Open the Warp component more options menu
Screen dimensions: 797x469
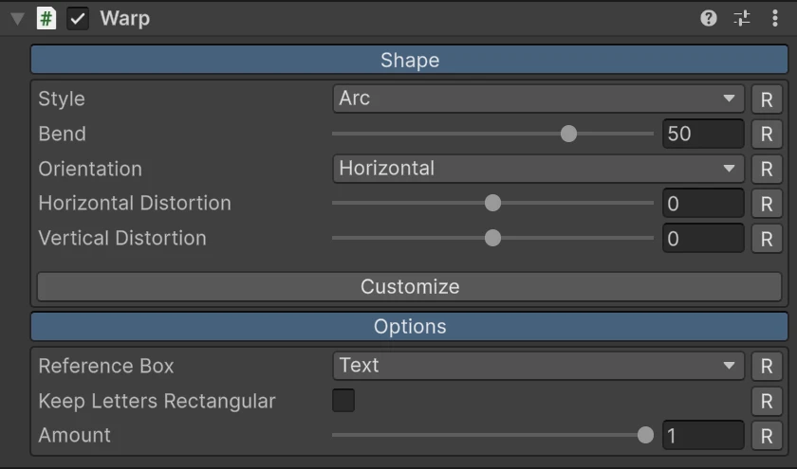coord(774,18)
